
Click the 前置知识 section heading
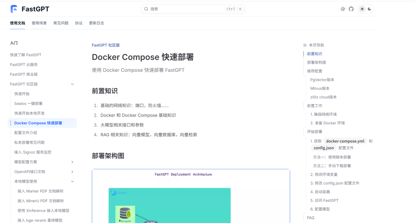[x=105, y=91]
